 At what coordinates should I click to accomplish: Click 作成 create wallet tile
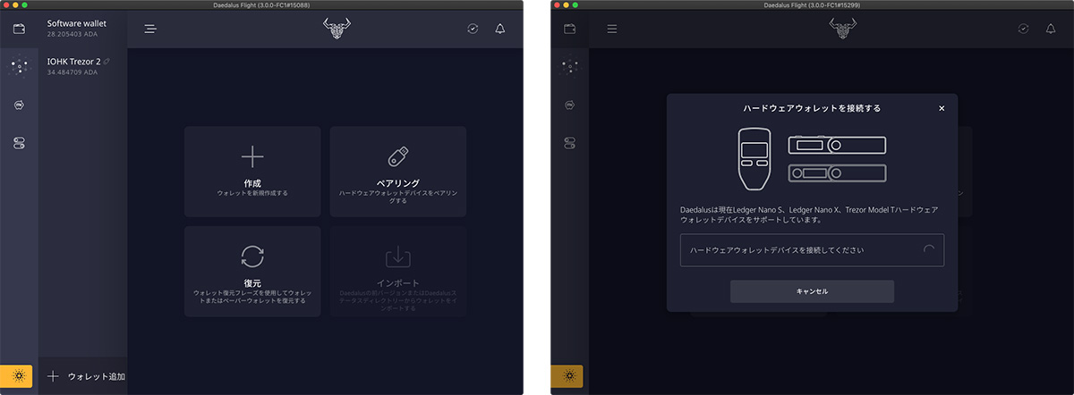click(252, 172)
